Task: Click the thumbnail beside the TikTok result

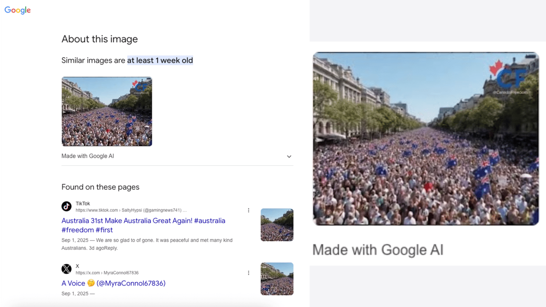Action: pos(277,225)
